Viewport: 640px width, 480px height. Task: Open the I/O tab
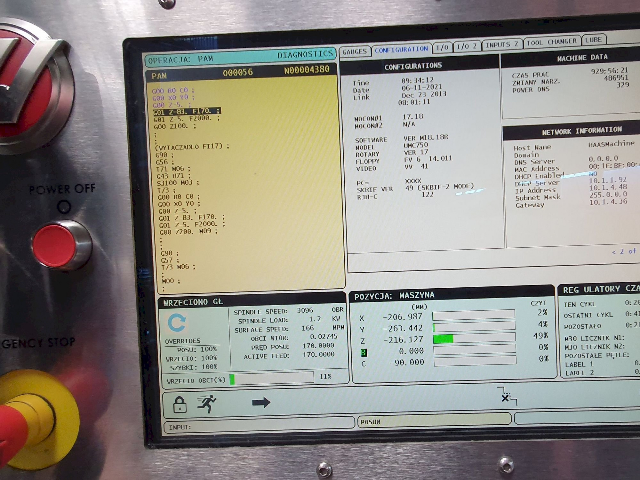442,48
